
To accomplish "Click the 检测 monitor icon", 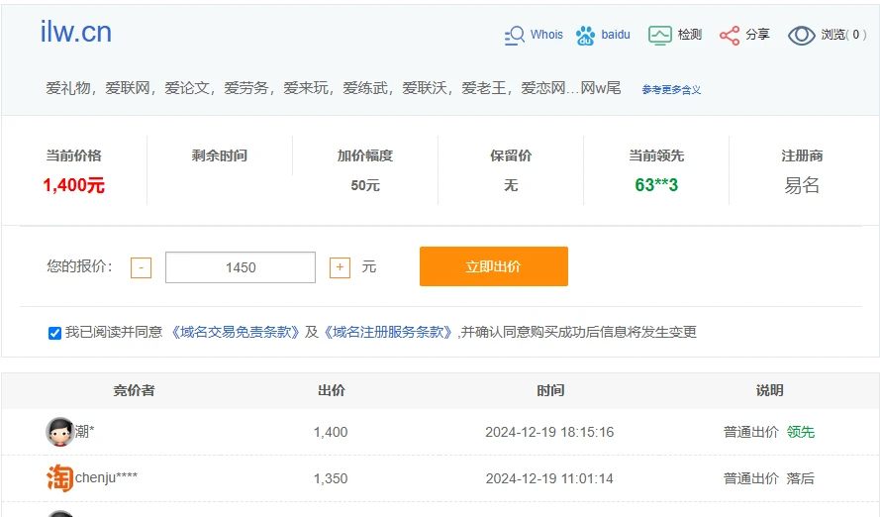I will click(x=660, y=36).
